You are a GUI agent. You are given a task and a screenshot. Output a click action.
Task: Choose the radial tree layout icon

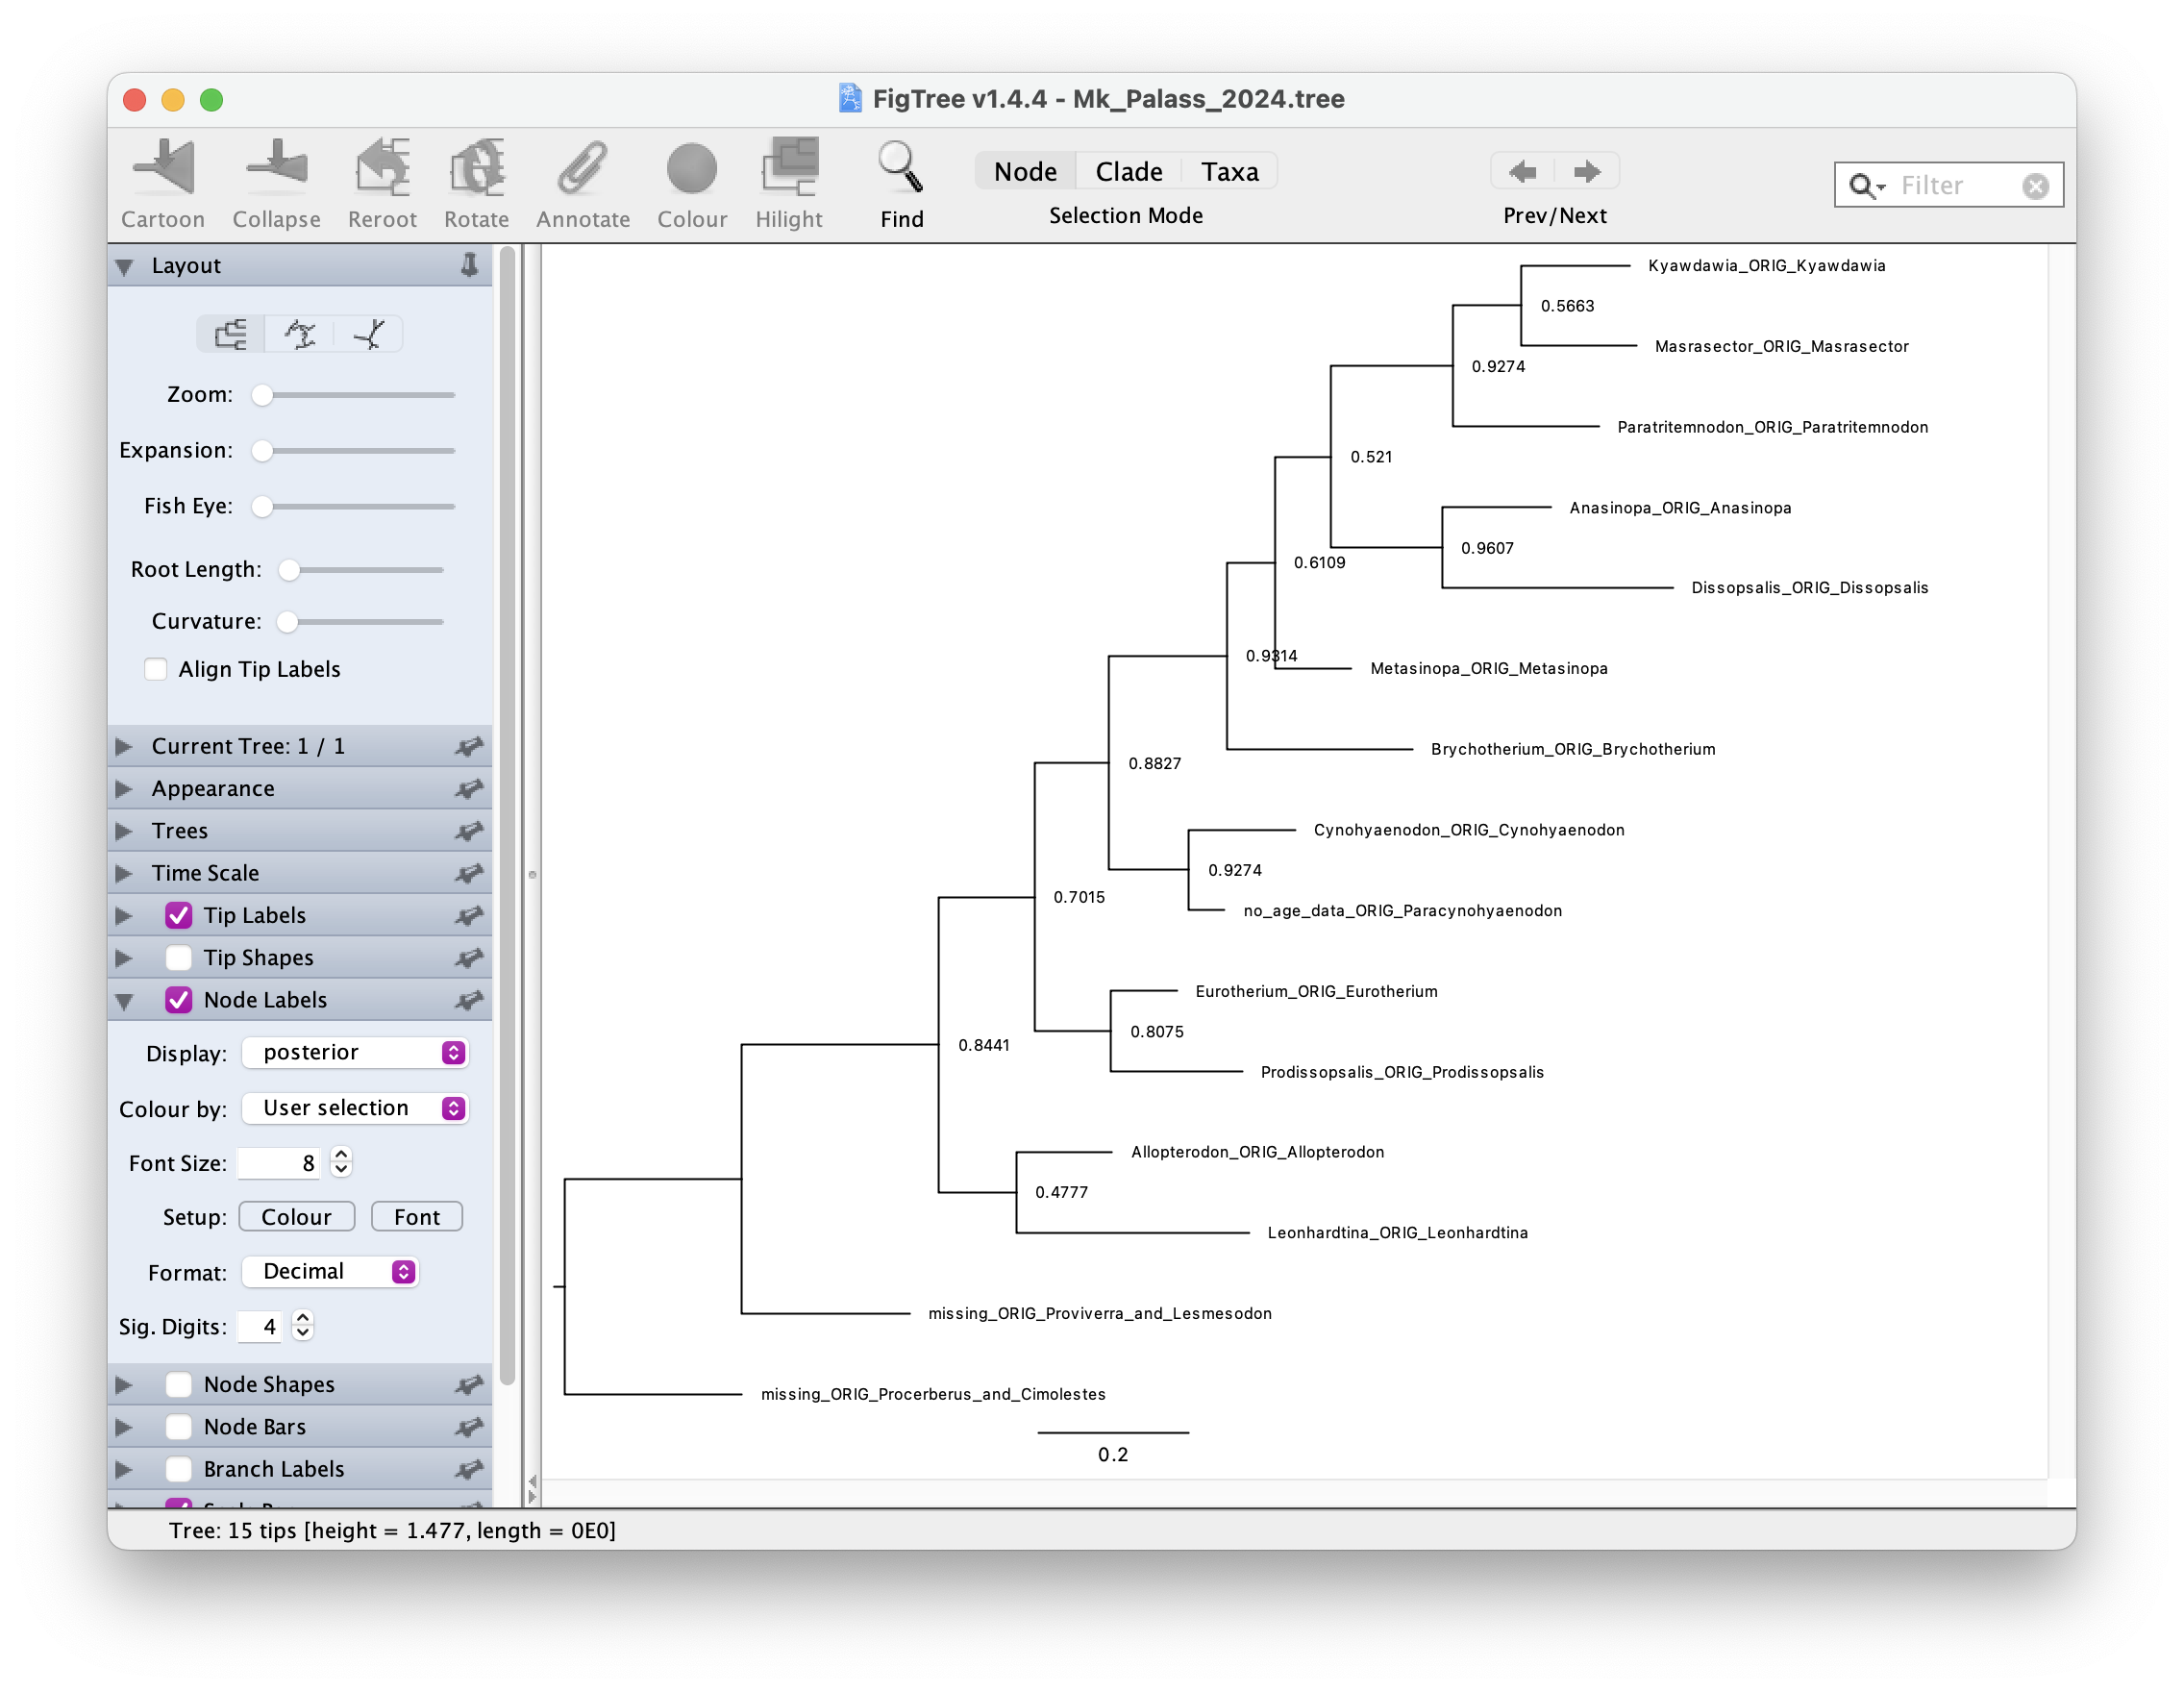click(369, 334)
